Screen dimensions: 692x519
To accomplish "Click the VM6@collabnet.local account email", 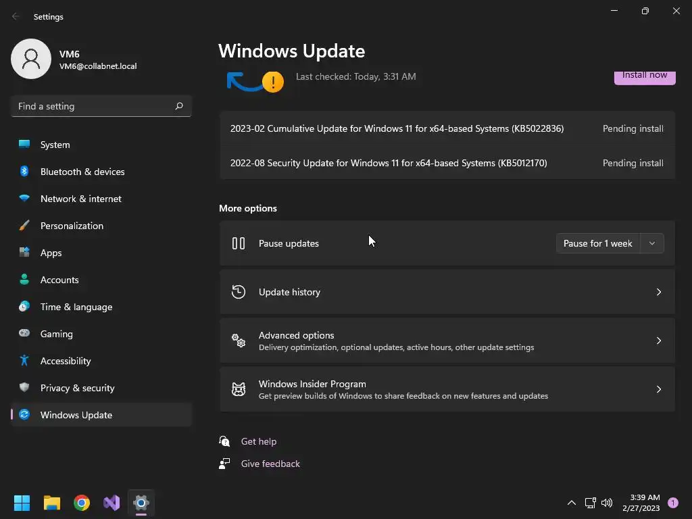I will pos(98,66).
